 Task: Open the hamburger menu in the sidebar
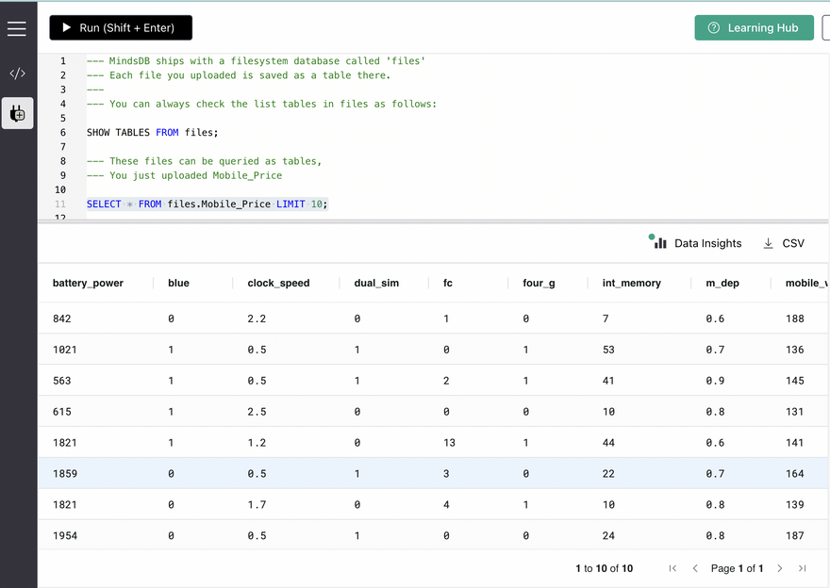[17, 29]
